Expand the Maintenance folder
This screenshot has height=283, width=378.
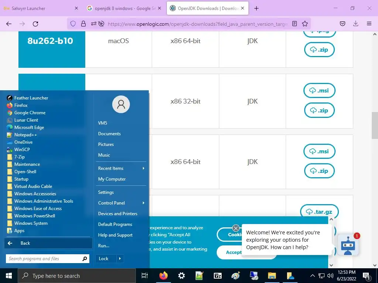pos(24,164)
